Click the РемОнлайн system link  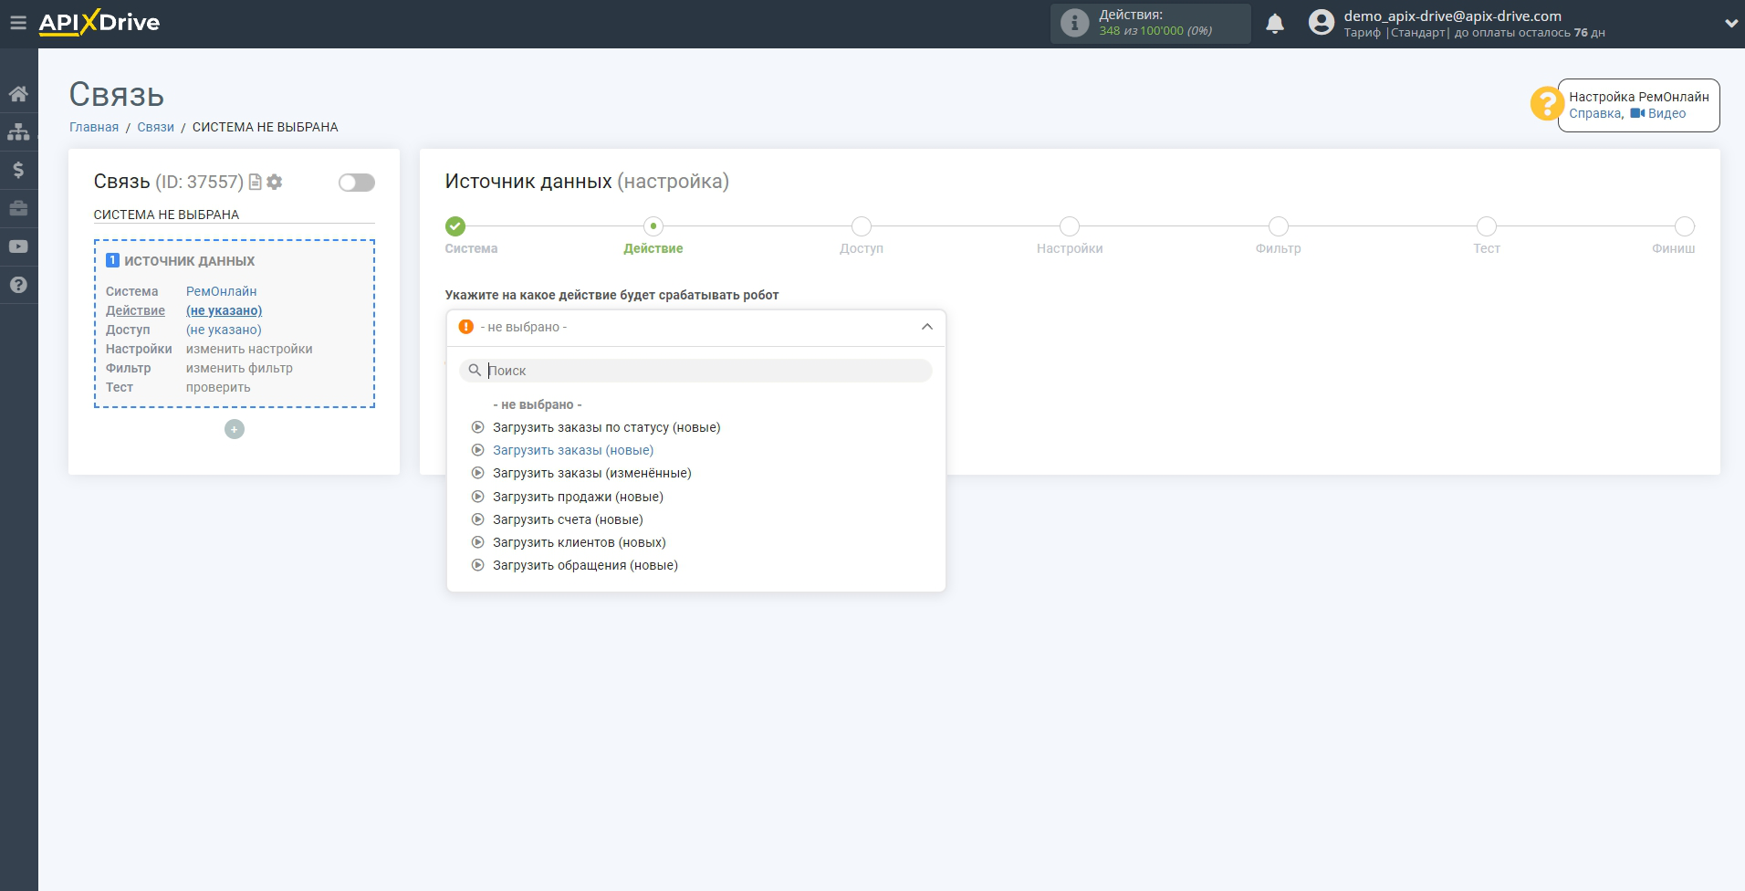(222, 291)
